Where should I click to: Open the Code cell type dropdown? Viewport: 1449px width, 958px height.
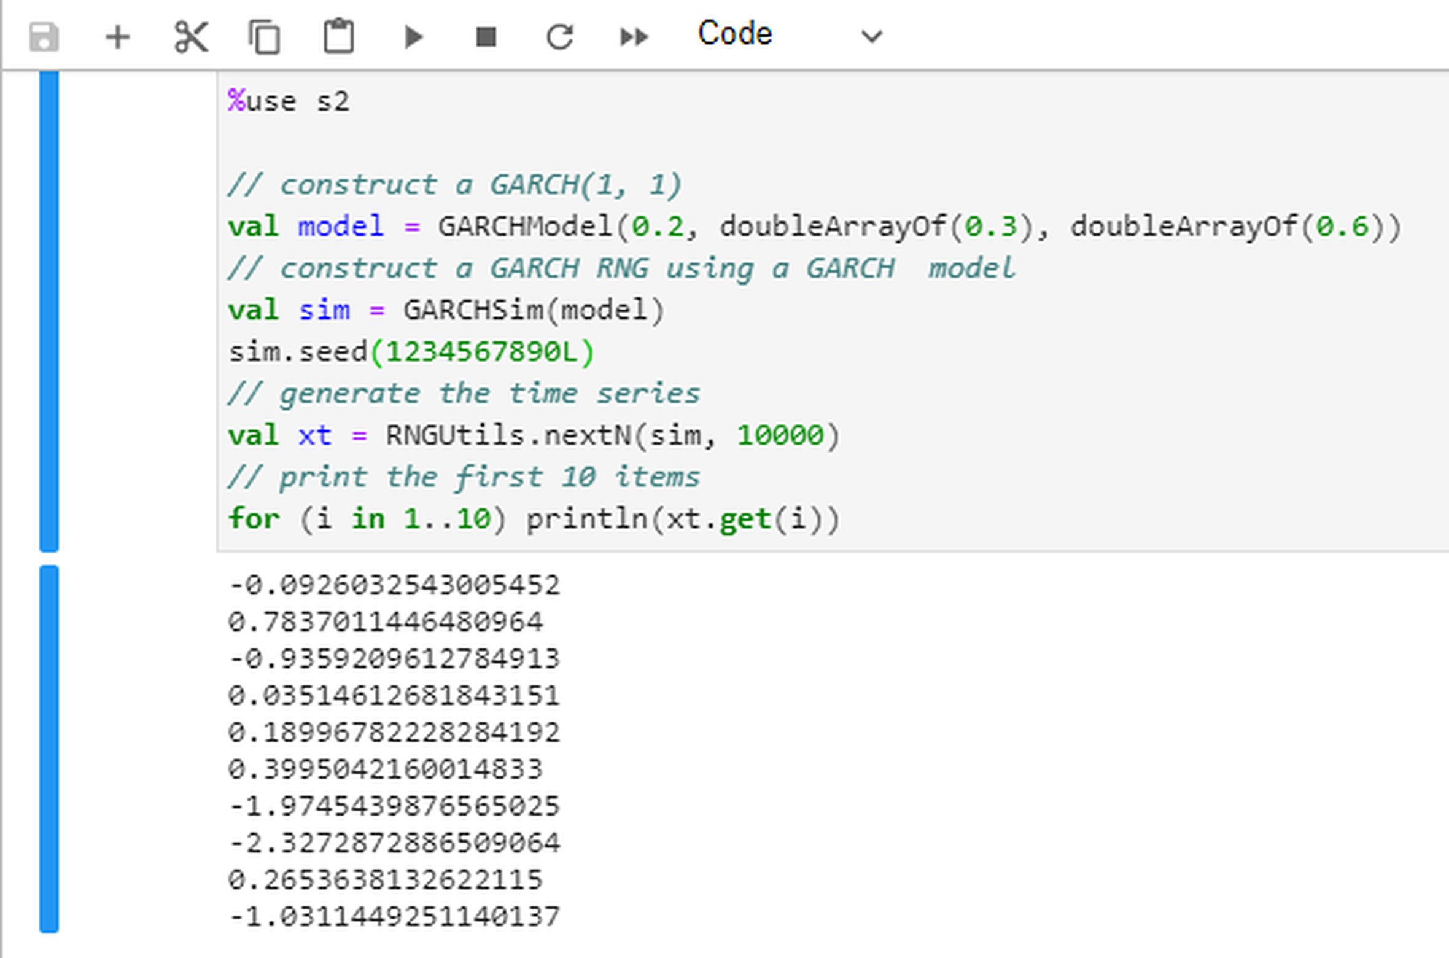point(790,34)
